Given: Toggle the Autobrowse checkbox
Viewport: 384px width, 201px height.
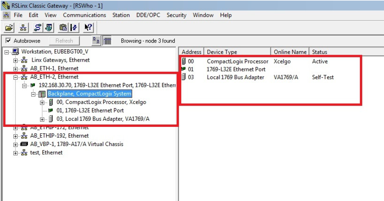Looking at the screenshot, I should tap(8, 40).
